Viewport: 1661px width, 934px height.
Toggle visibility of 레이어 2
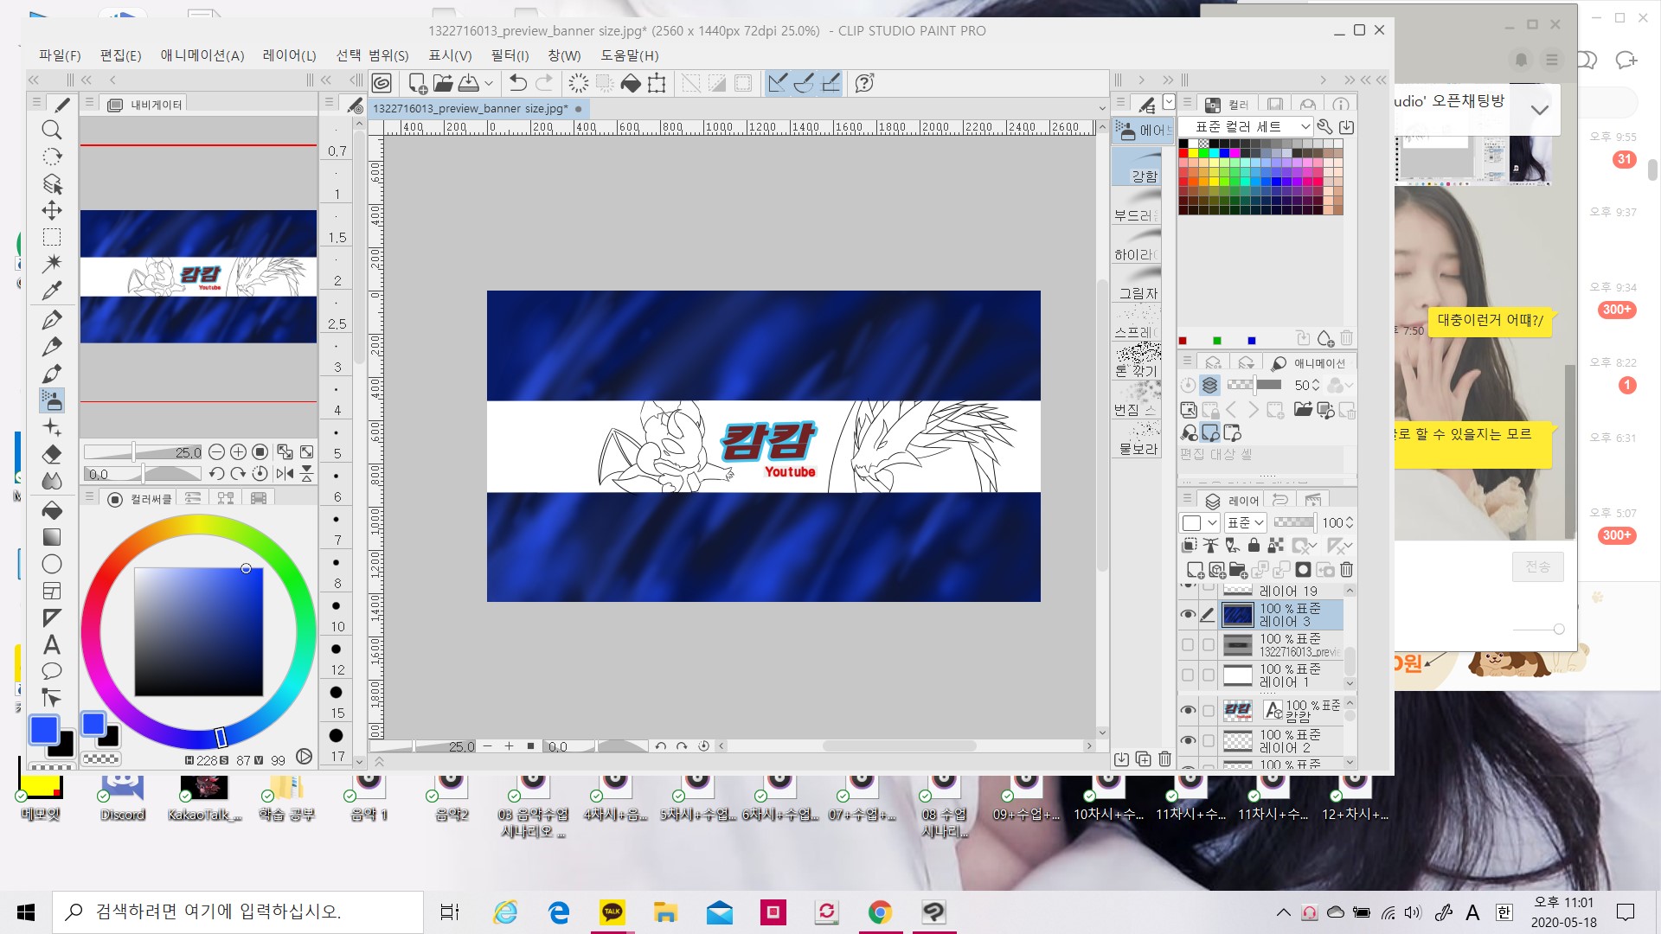(x=1188, y=740)
